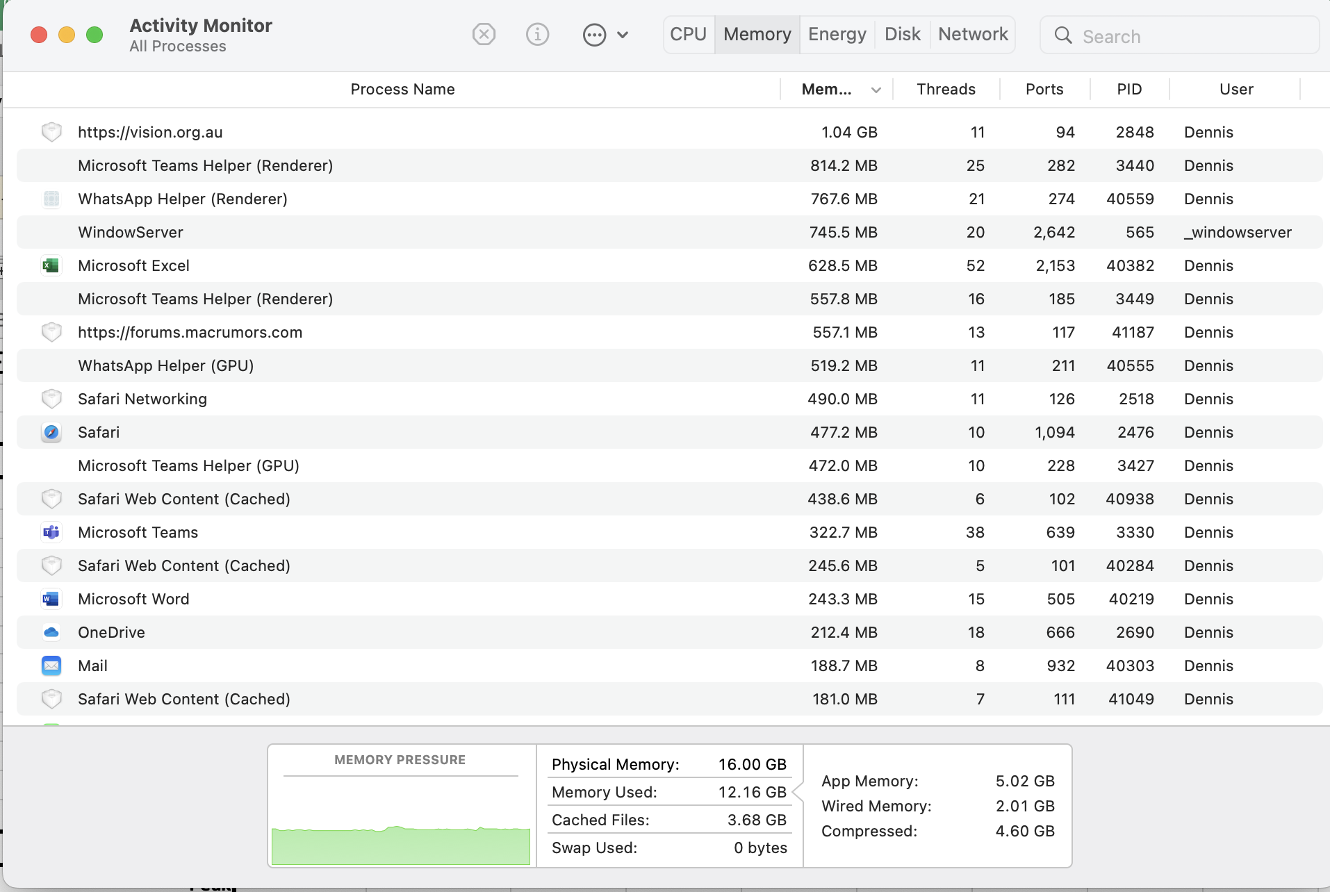Click the Swap Used 0 bytes value

point(760,848)
